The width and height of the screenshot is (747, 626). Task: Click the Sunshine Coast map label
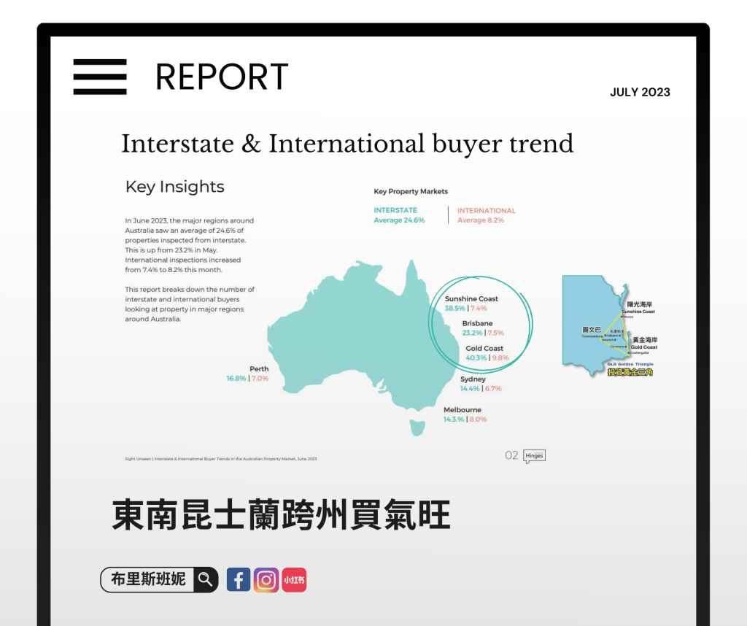point(471,299)
